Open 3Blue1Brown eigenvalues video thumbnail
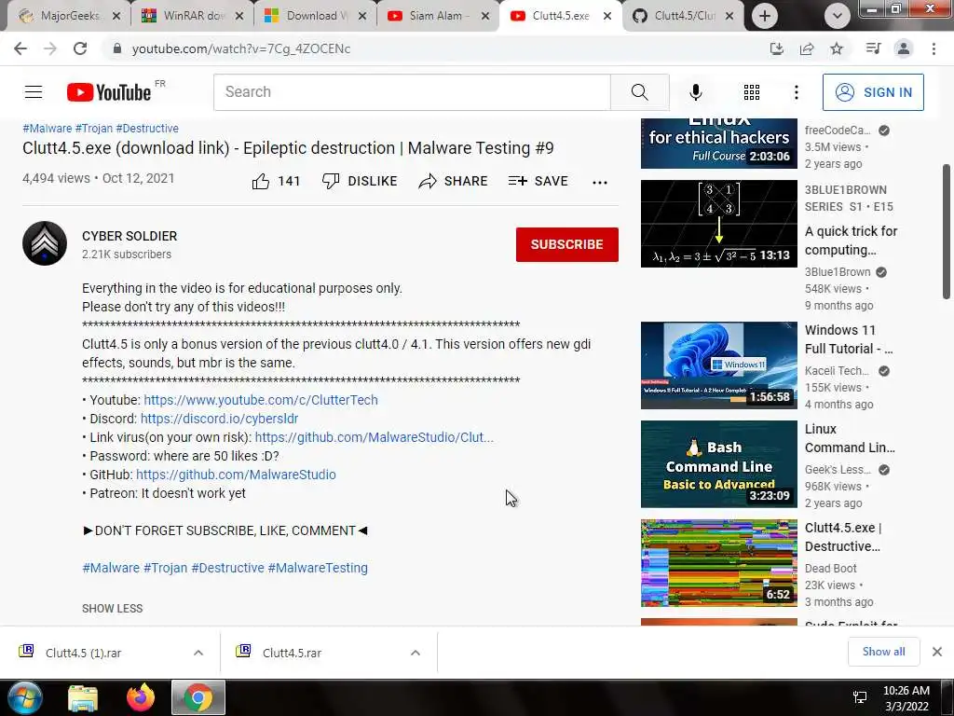Image resolution: width=954 pixels, height=716 pixels. tap(718, 224)
